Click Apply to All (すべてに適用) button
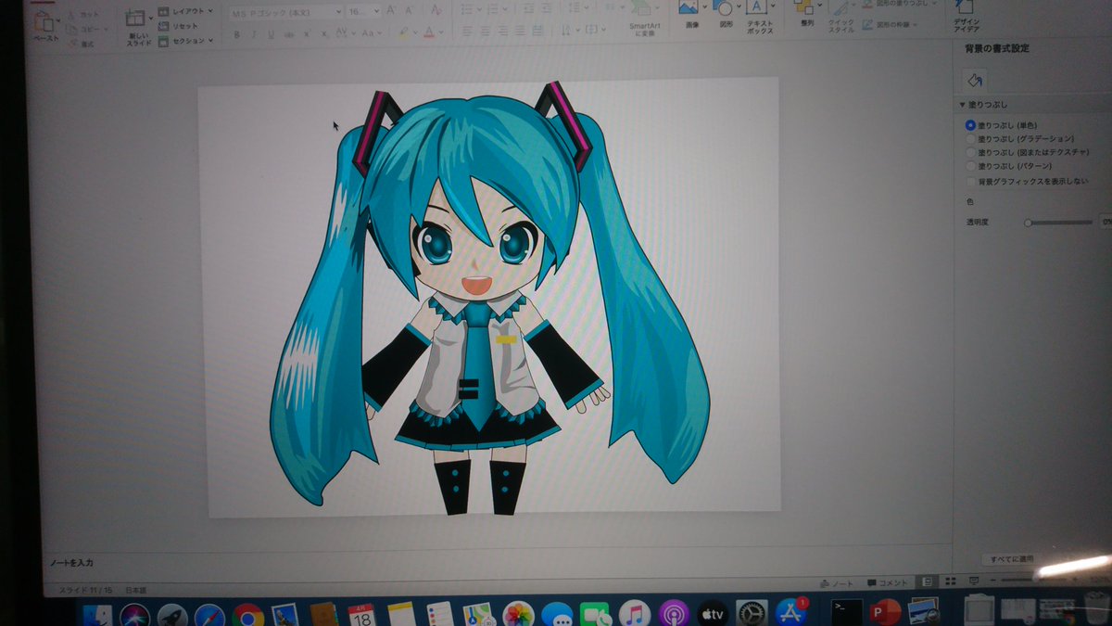The width and height of the screenshot is (1112, 626). pos(1011,559)
